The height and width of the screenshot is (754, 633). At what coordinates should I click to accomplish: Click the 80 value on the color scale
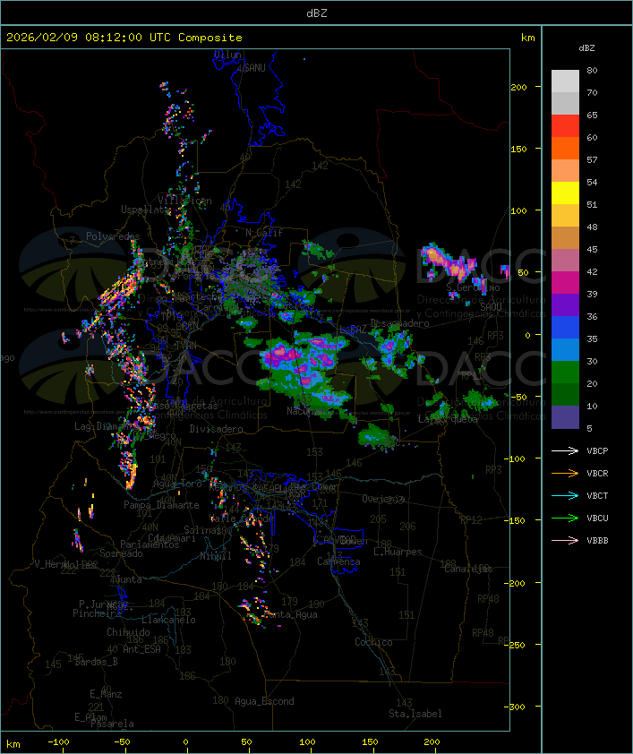pos(592,70)
